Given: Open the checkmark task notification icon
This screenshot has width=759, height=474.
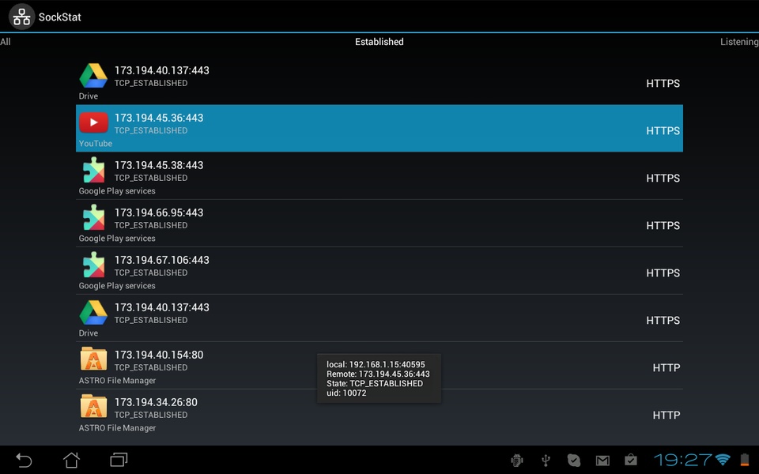Looking at the screenshot, I should 574,460.
